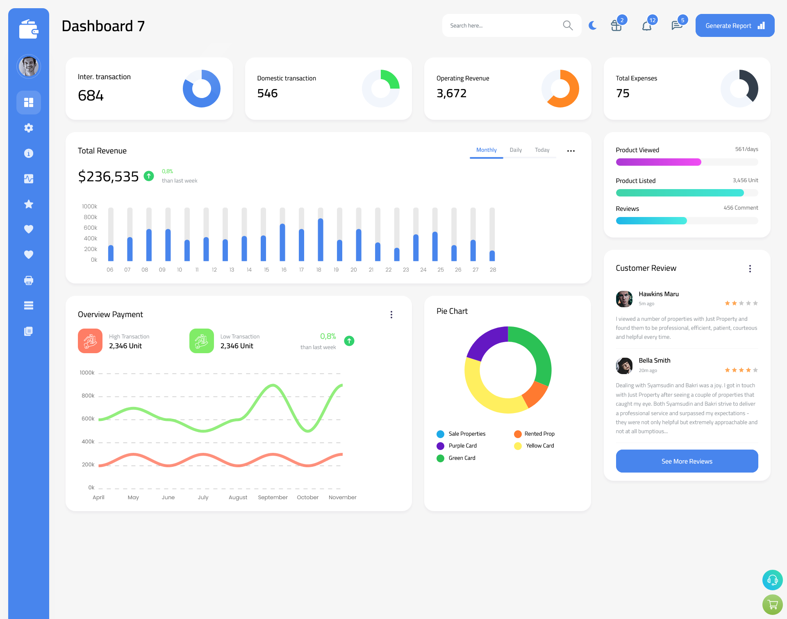Click the list/menu lines icon
Screen dimensions: 787x619
28,306
